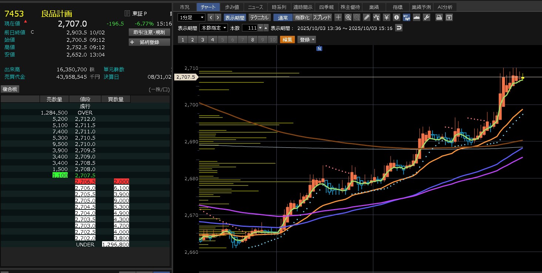Switch to the ニュース tab
542x273 pixels.
click(256, 7)
